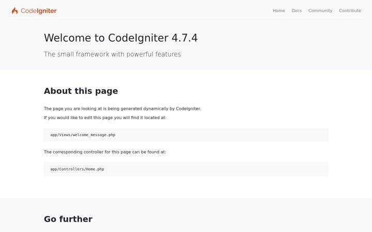Click text "The page you are looking at is being generated dynamically"

tap(106, 109)
